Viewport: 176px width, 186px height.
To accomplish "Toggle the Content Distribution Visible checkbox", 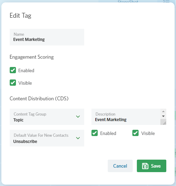I will tap(135, 133).
